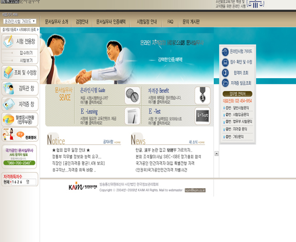Click the 월별응시현황 pie chart icon
The height and width of the screenshot is (242, 296).
[x=9, y=119]
